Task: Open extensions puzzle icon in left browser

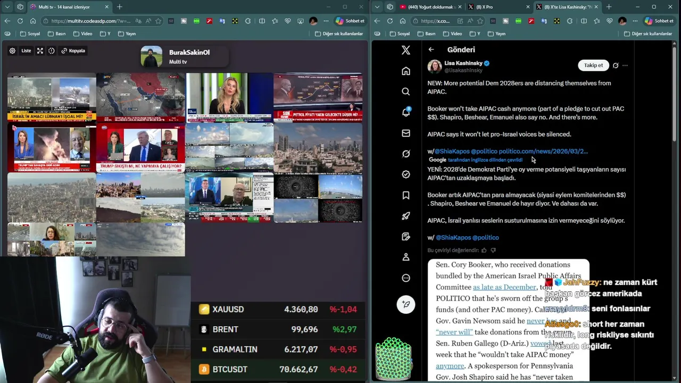Action: pos(248,21)
